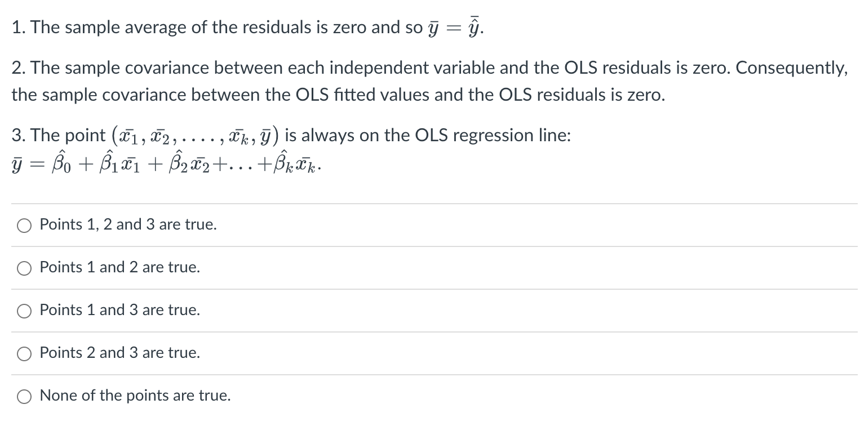
Task: Select the 'Points 2 and 3 are true' option
Action: coord(23,353)
